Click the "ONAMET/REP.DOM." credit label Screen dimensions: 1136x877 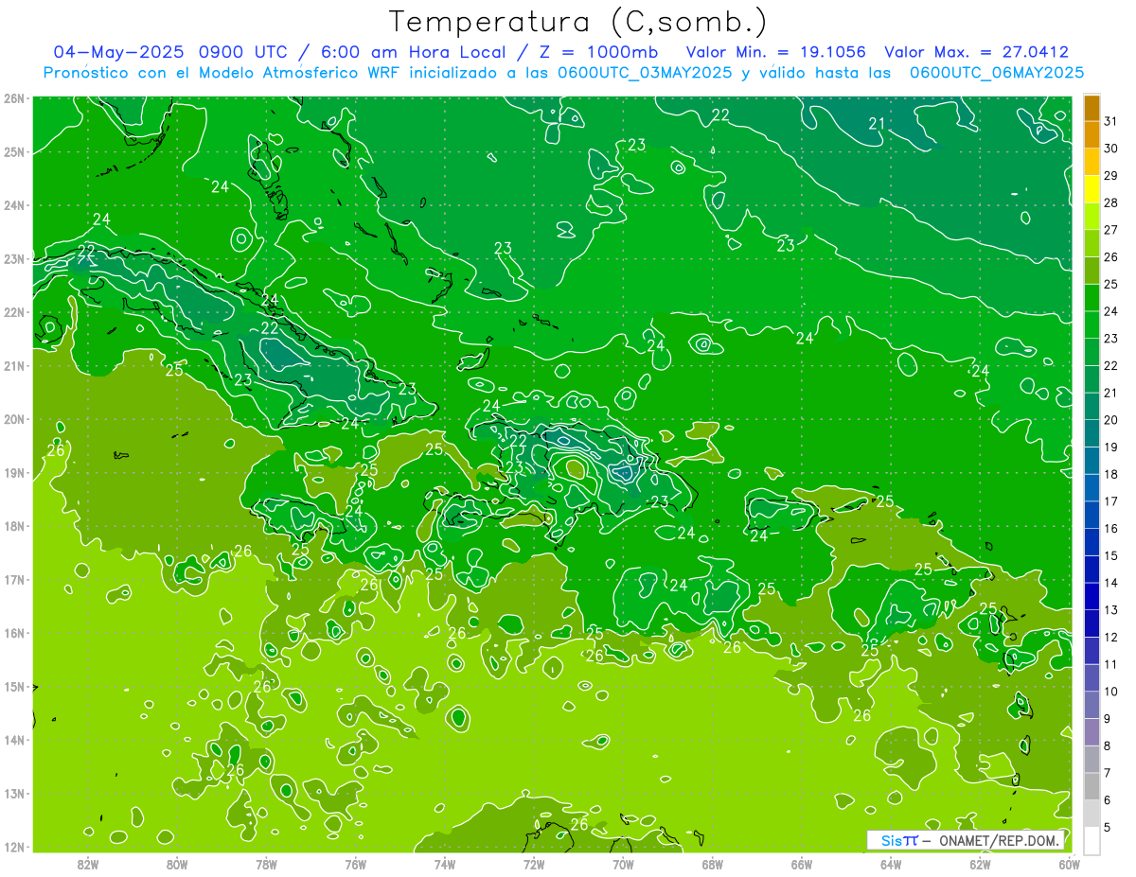click(x=998, y=840)
